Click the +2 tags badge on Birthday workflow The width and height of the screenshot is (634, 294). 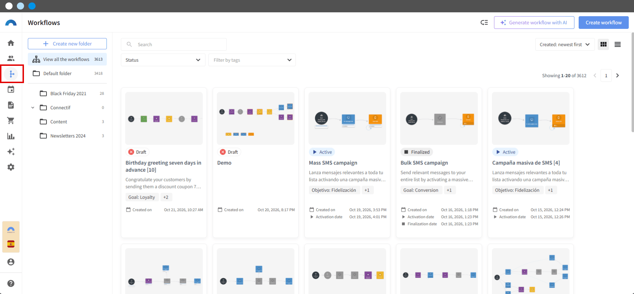point(166,197)
